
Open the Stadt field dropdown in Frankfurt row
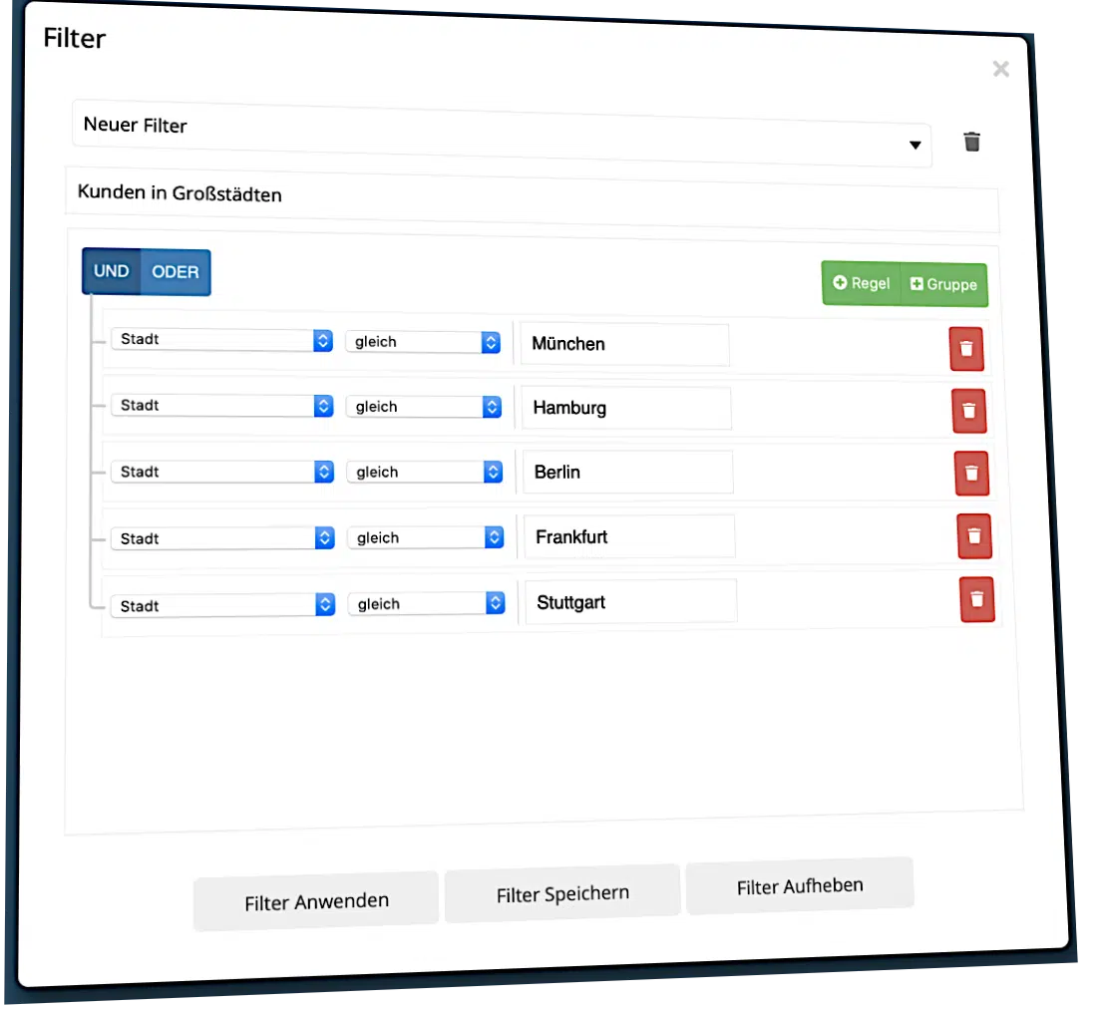click(222, 538)
